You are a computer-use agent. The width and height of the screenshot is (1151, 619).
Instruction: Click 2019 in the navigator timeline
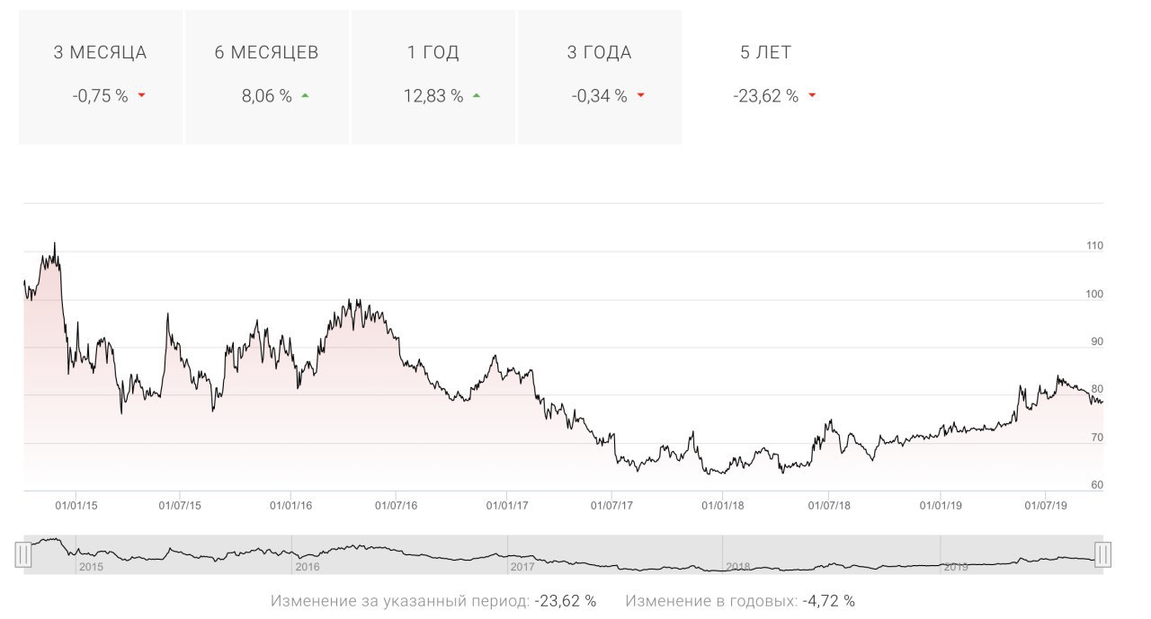tap(956, 567)
